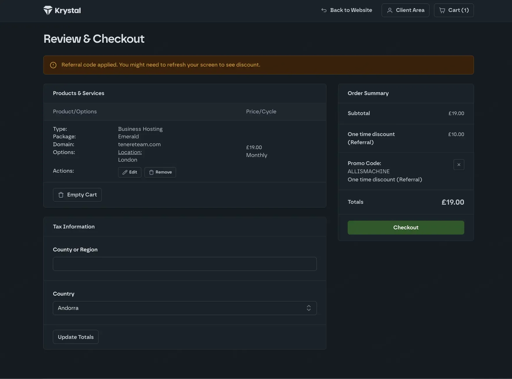Proceed with the green Checkout button
Screen dimensions: 512x379
pos(406,228)
